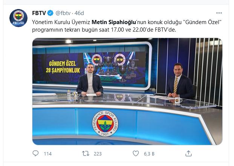Screen dimensions: 234x166
Task: Click the Fenerbahçe Spor Kulübü logo in photo
Action: point(105,123)
